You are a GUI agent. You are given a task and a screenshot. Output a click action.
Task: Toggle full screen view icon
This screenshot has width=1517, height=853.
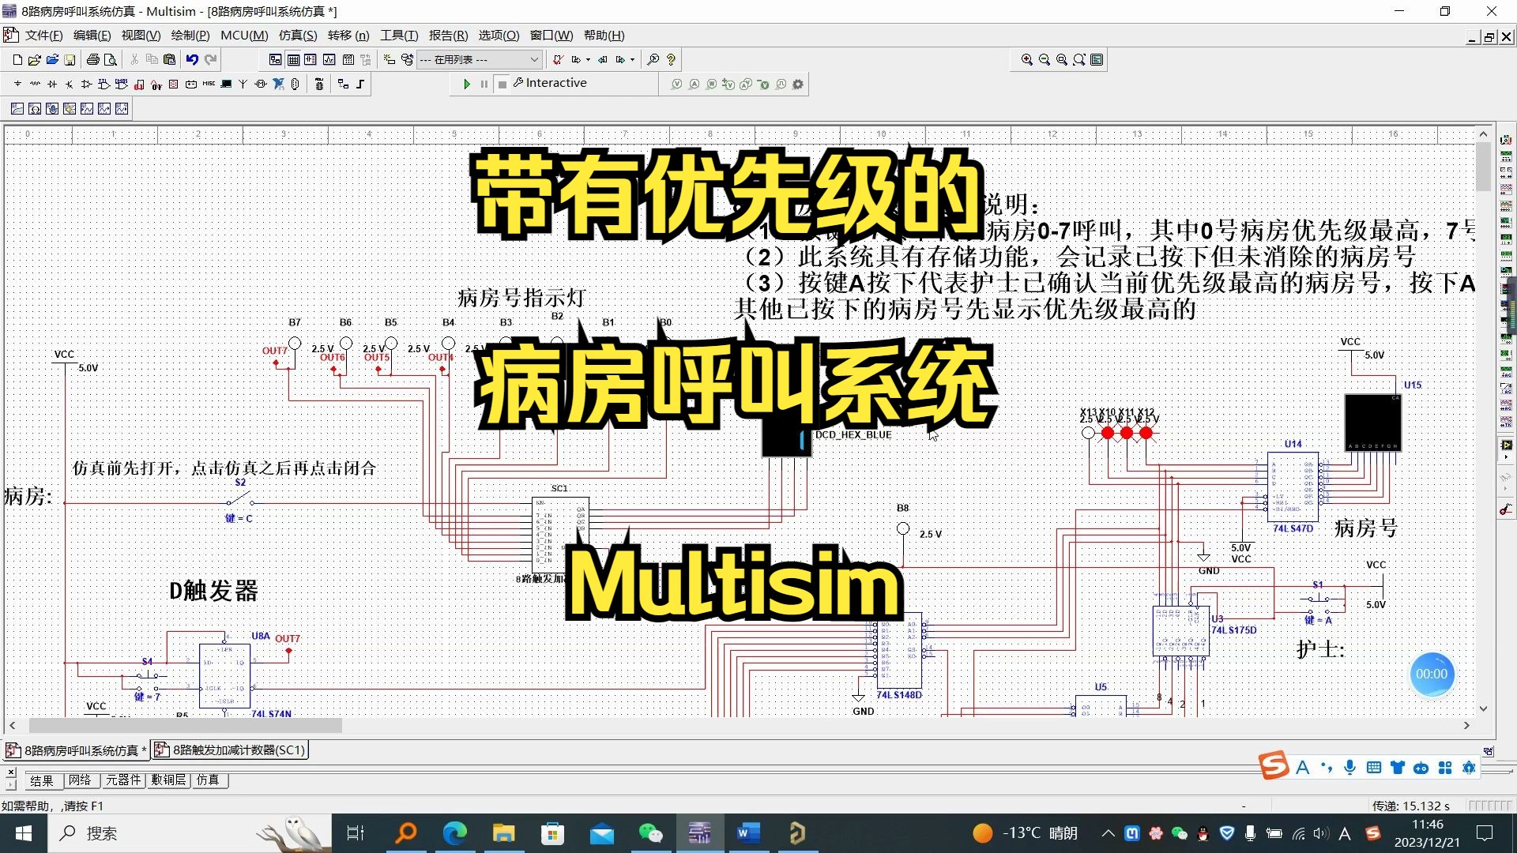pos(1097,59)
